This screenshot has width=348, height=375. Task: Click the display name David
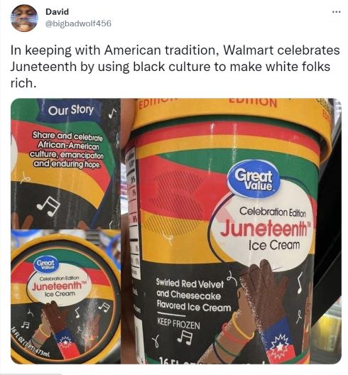point(57,11)
